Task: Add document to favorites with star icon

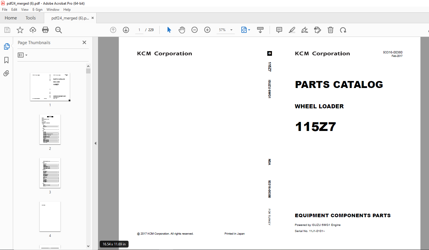Action: click(20, 30)
